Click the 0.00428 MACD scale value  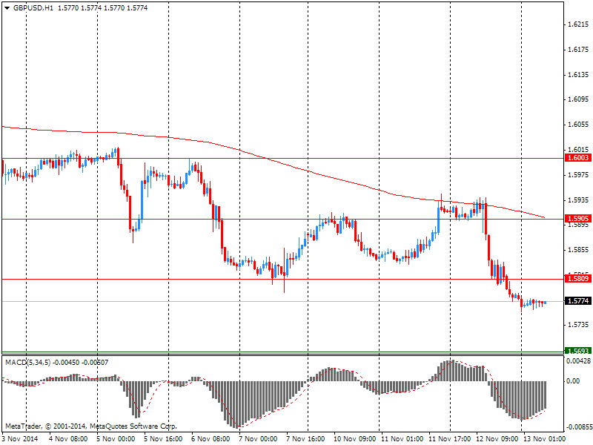tap(578, 361)
